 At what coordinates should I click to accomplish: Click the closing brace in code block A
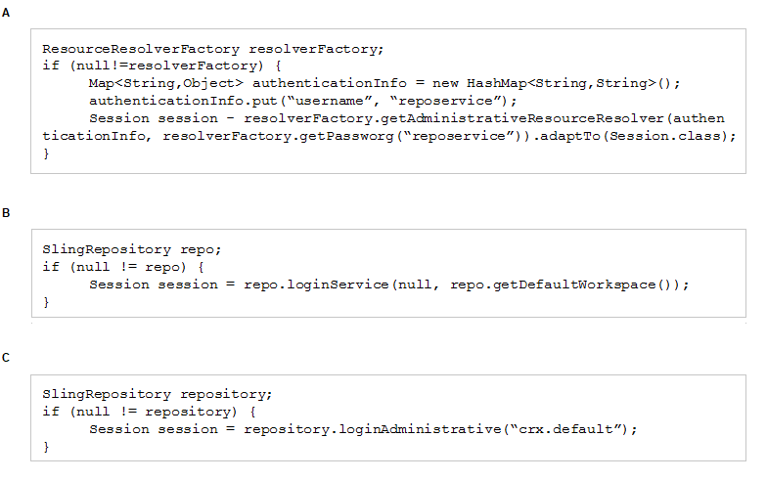click(x=46, y=154)
